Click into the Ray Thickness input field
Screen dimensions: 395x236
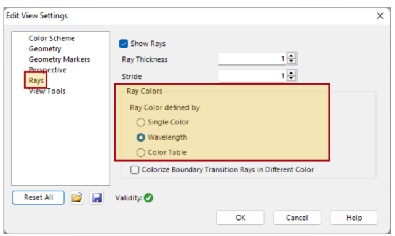(252, 59)
